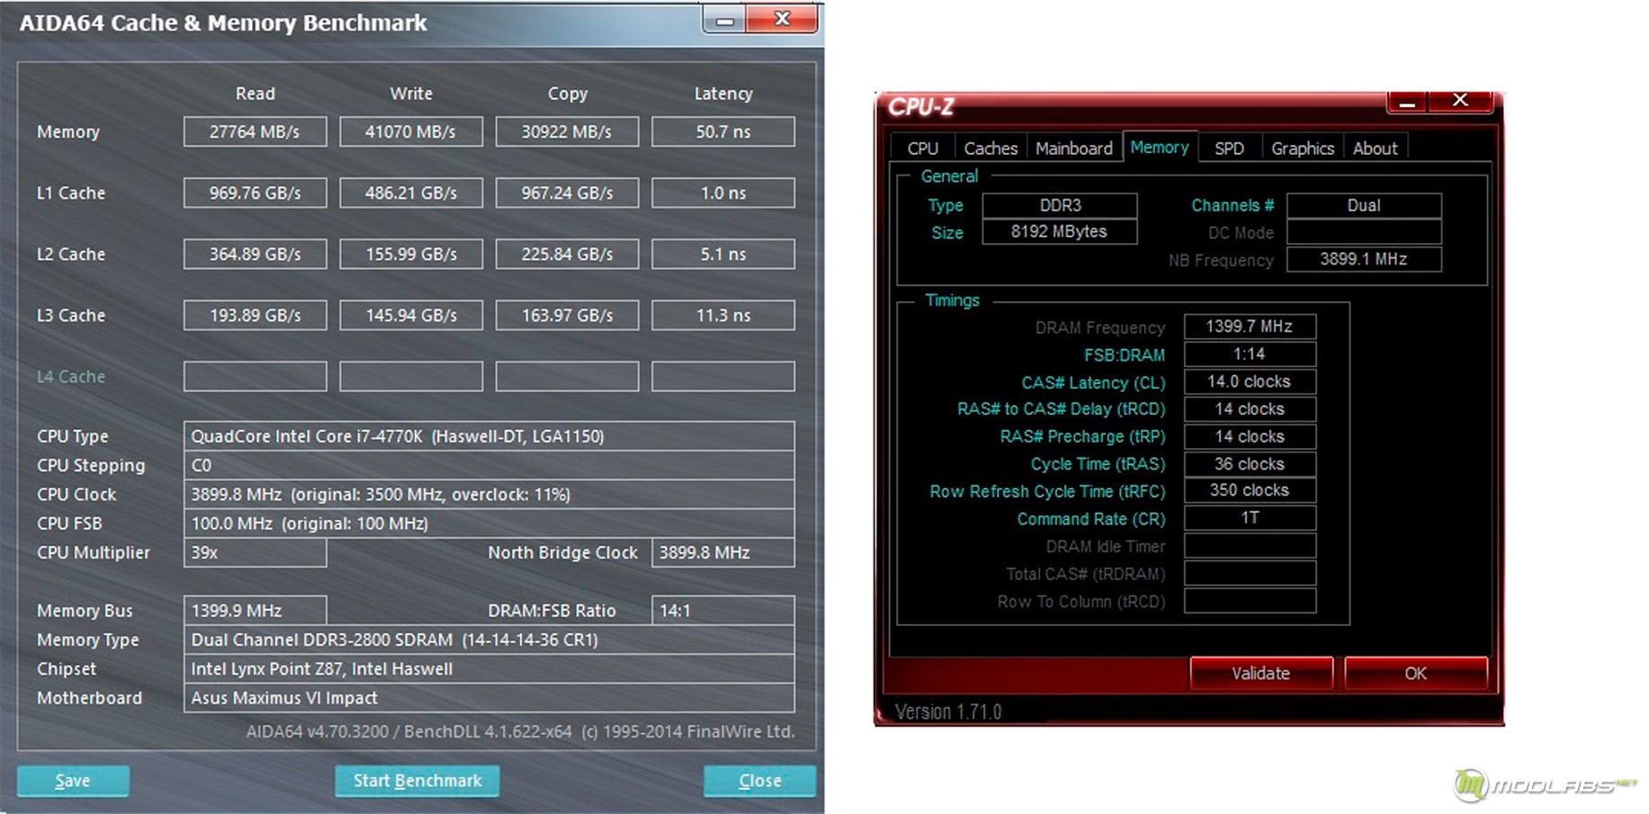Click L3 Cache Copy 163.97 GB/s
This screenshot has height=814, width=1649.
(568, 315)
